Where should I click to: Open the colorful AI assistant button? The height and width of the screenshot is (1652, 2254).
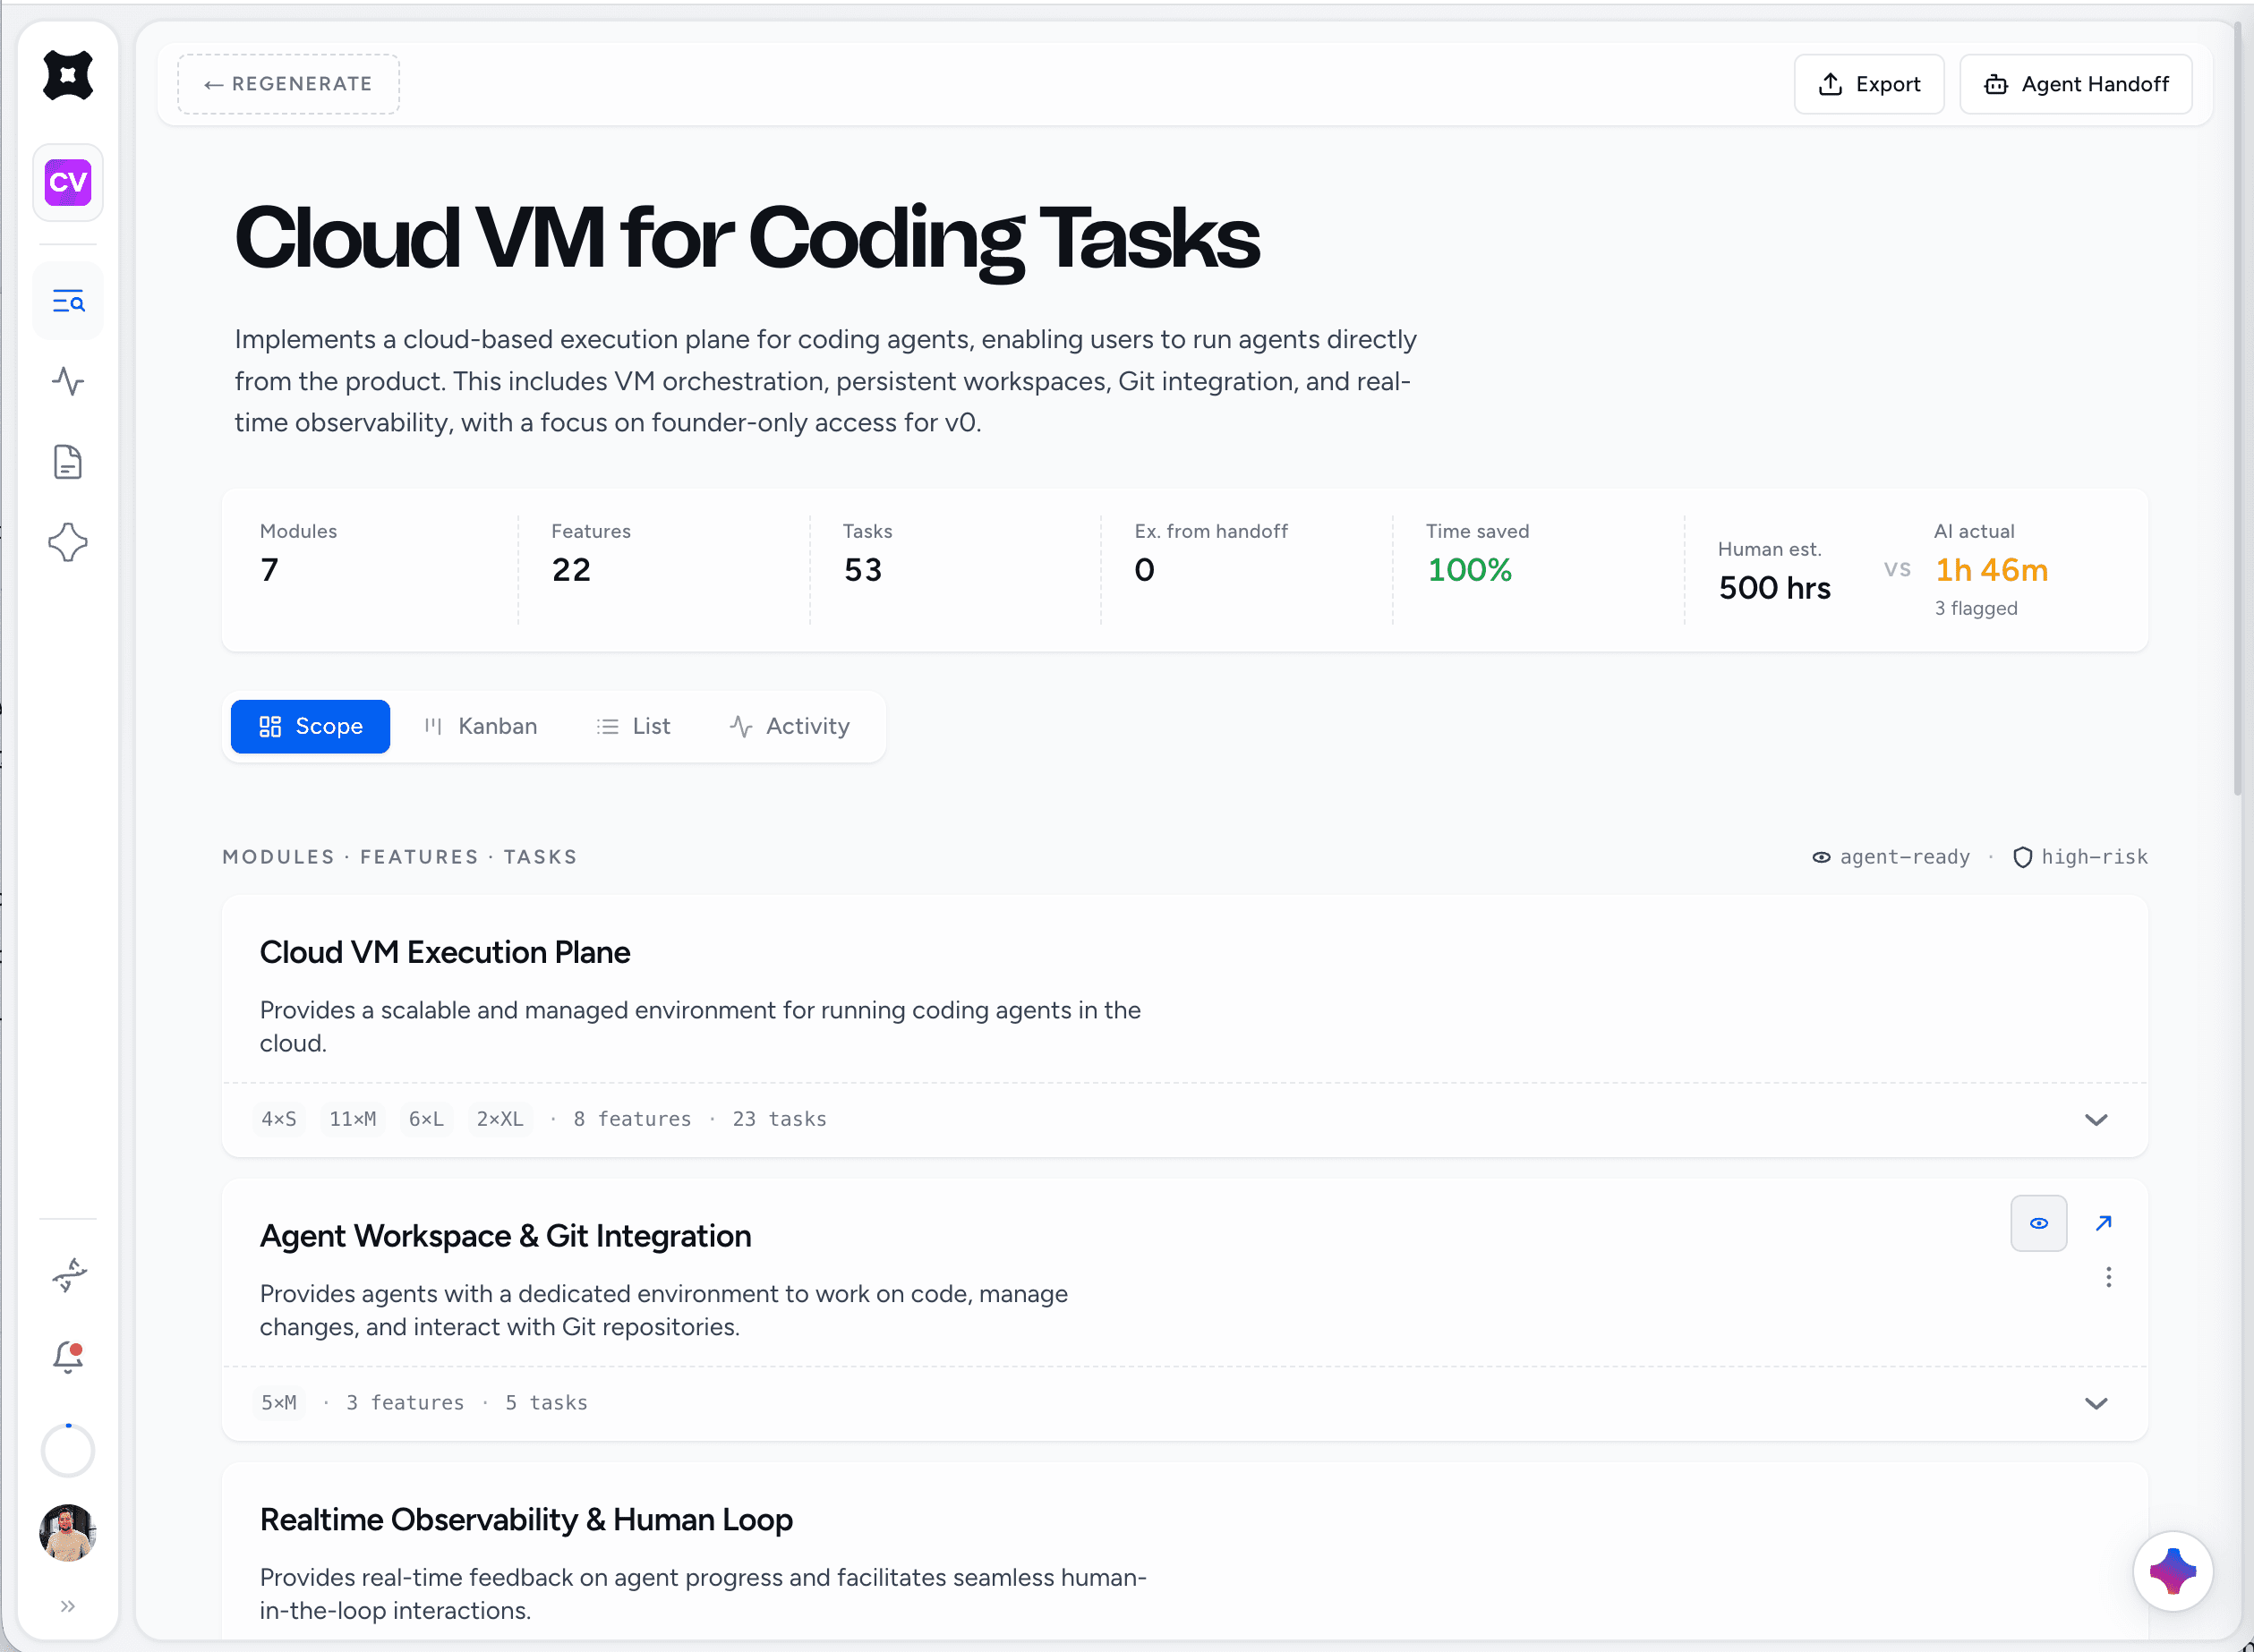click(x=2172, y=1571)
